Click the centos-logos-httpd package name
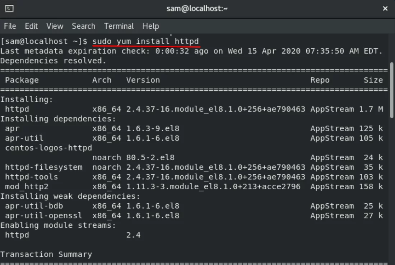This screenshot has width=395, height=265. 48,148
